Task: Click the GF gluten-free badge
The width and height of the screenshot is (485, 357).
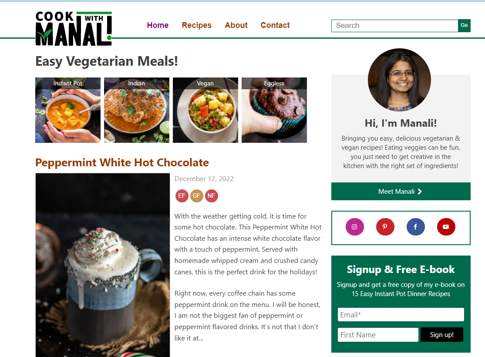Action: click(x=196, y=195)
